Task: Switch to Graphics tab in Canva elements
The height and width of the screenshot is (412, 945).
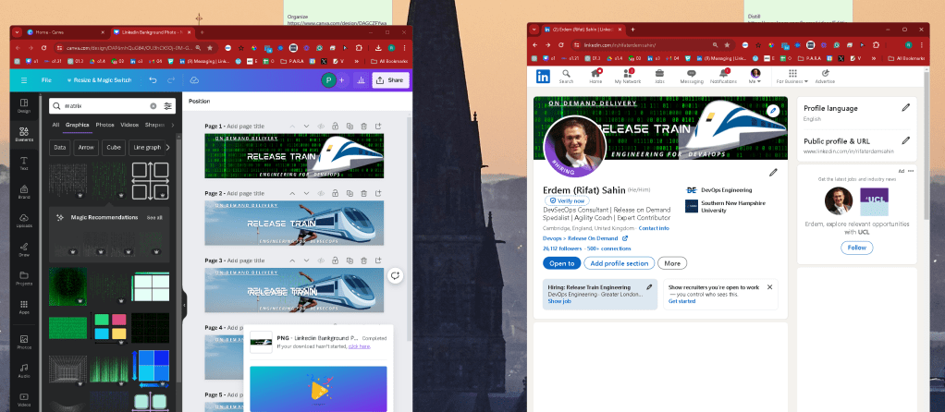Action: [77, 126]
